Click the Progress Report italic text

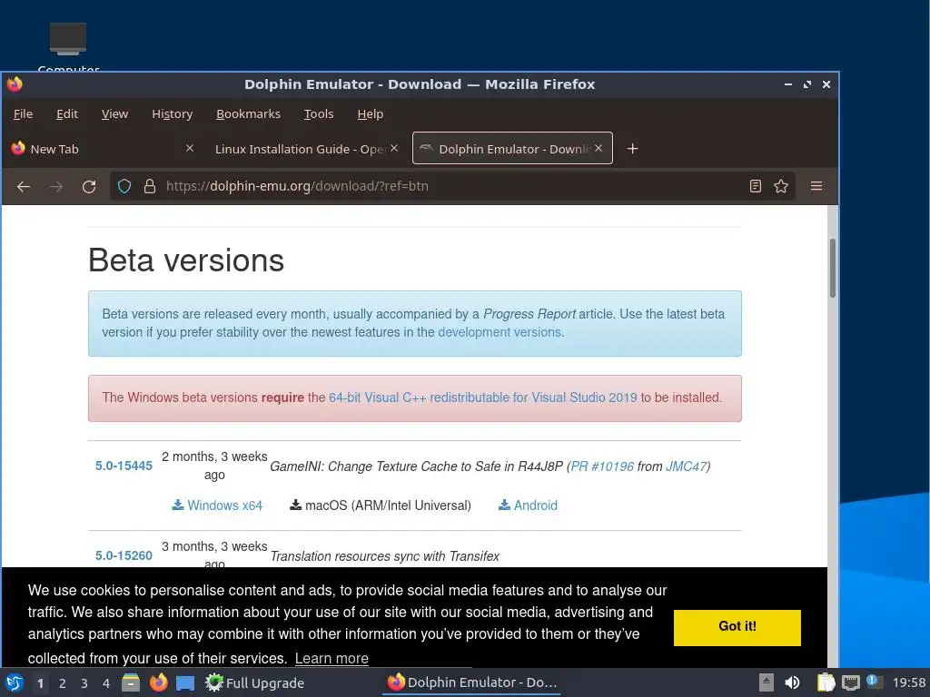tap(529, 313)
